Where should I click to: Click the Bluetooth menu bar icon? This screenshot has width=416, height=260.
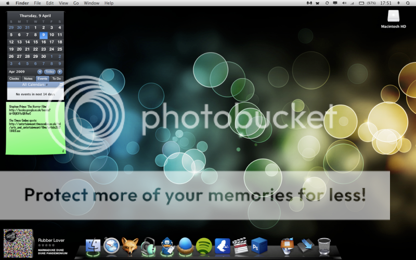[398, 3]
